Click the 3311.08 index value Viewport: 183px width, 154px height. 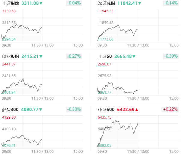(30, 3)
